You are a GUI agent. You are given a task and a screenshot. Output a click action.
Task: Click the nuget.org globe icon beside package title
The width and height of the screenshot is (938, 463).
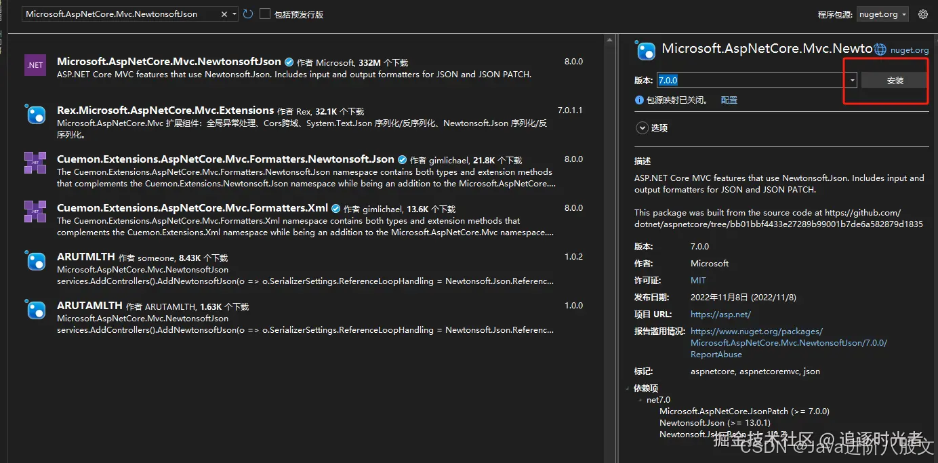pos(880,49)
